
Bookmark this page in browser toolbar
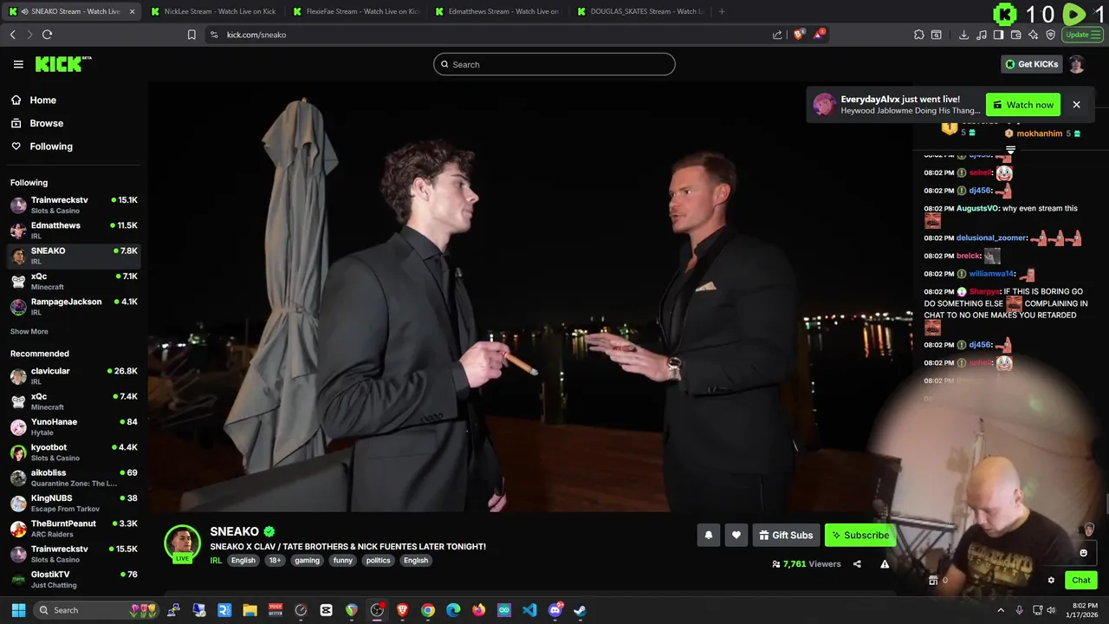191,35
